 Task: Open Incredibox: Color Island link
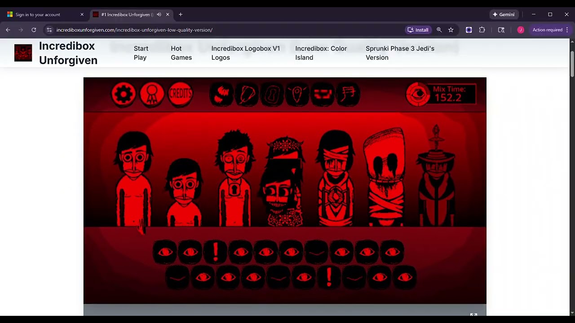tap(321, 53)
